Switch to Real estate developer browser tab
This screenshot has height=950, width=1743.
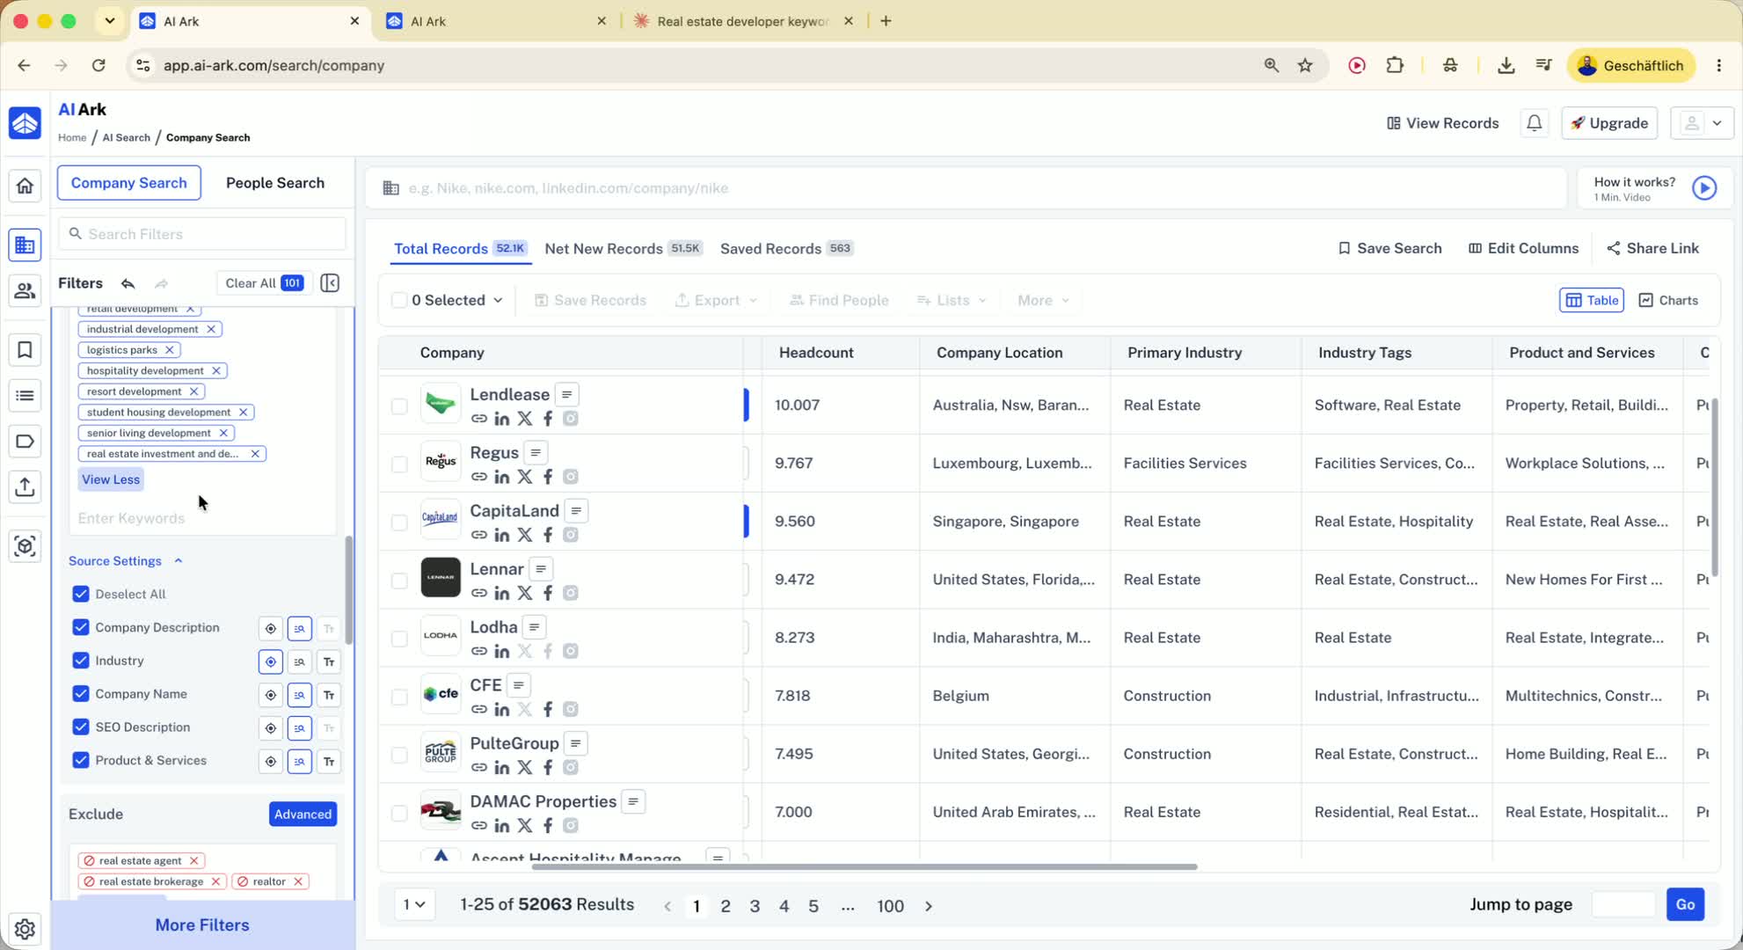pos(743,21)
